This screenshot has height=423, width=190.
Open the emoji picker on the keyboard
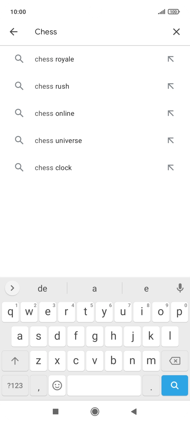click(57, 385)
